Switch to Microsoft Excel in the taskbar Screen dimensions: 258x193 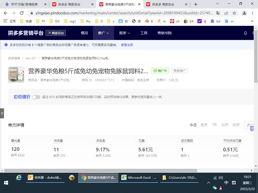tap(139, 178)
